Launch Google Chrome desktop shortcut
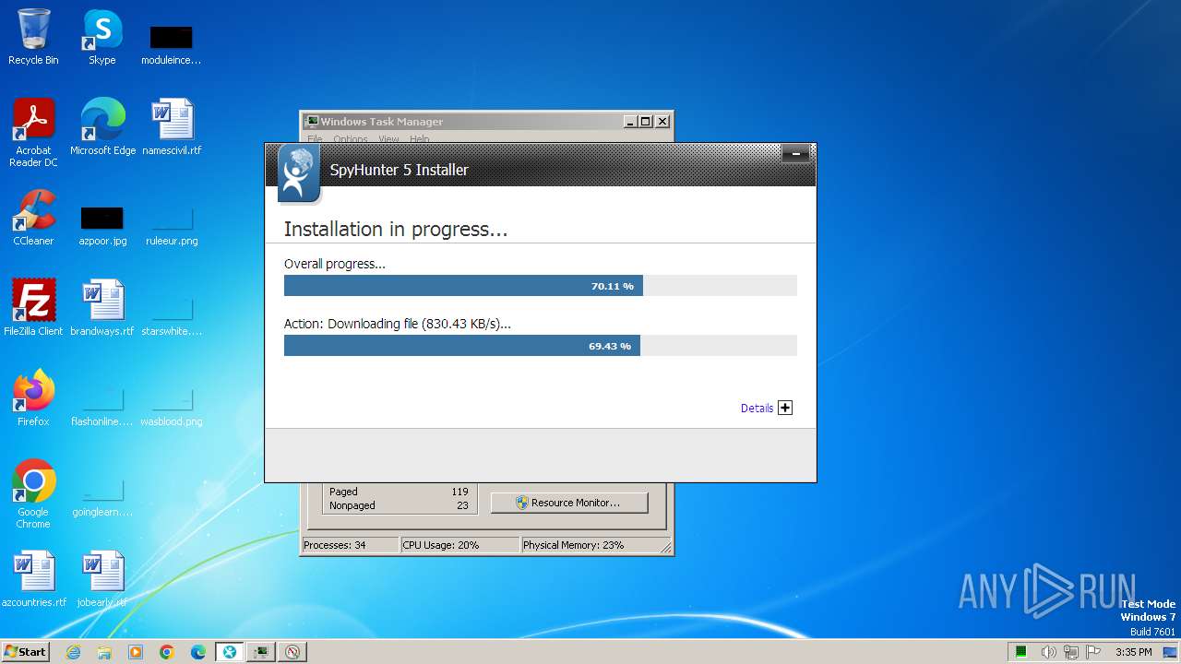This screenshot has width=1181, height=664. pos(33,493)
